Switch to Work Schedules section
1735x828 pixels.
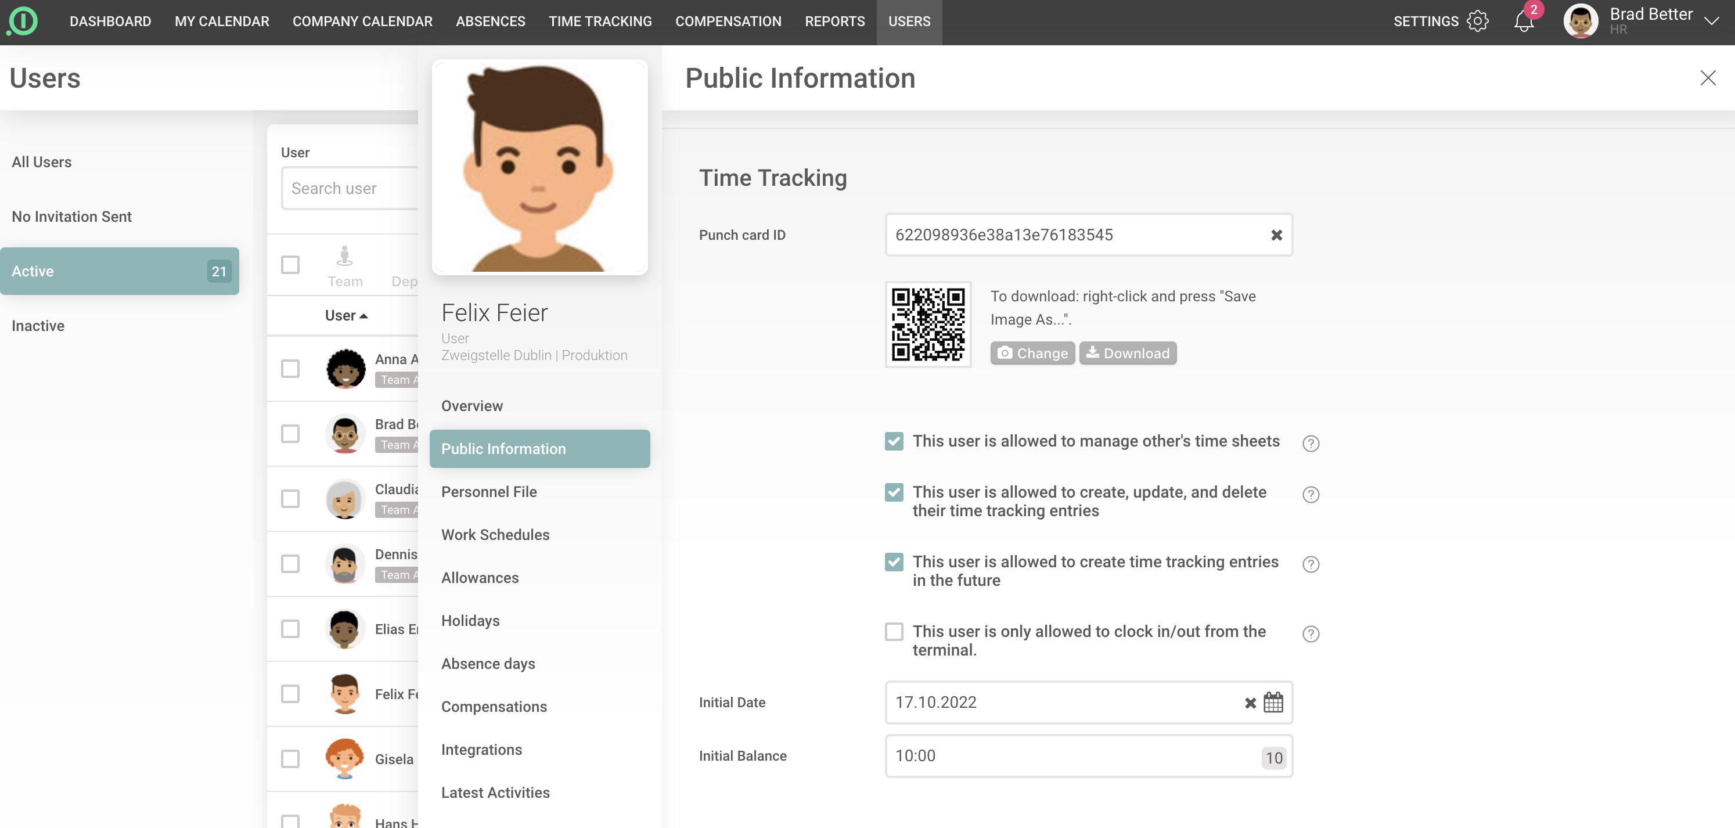point(495,534)
